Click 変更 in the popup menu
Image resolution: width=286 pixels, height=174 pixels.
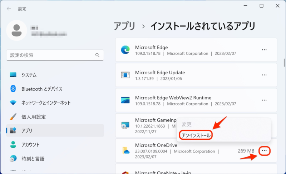click(x=186, y=124)
